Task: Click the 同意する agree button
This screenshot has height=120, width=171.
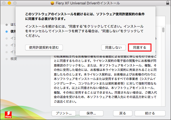Action: click(x=140, y=48)
